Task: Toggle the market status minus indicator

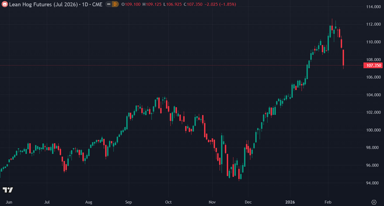Action: point(108,4)
